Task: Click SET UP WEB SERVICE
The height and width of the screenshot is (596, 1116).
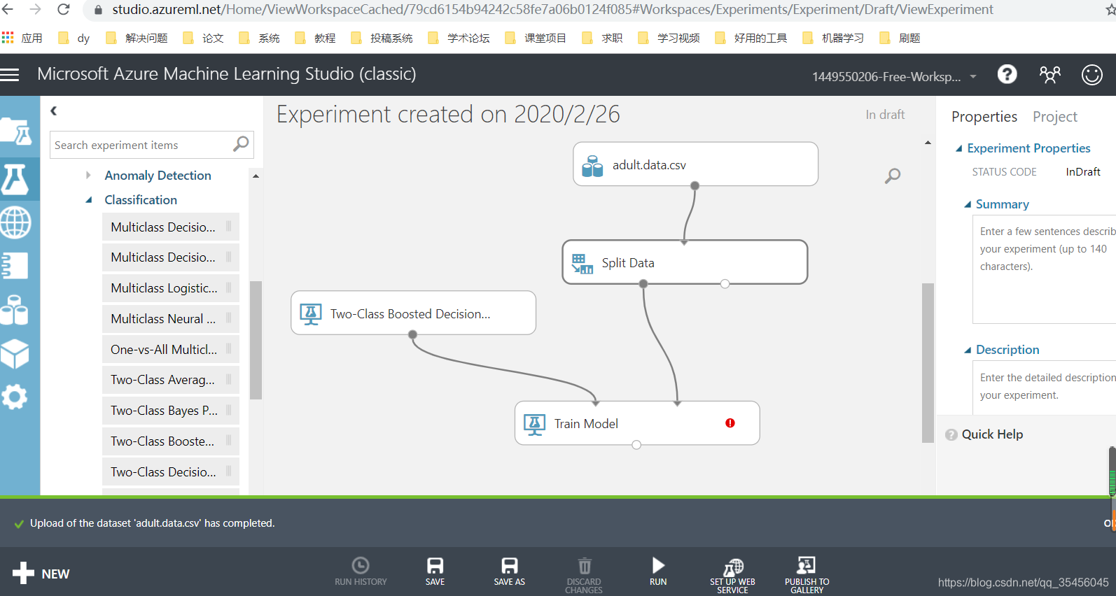Action: [732, 575]
